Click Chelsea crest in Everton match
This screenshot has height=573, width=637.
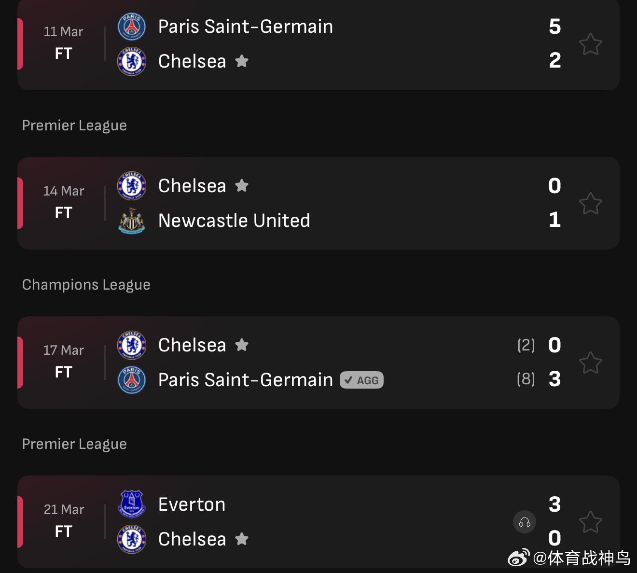[x=132, y=539]
